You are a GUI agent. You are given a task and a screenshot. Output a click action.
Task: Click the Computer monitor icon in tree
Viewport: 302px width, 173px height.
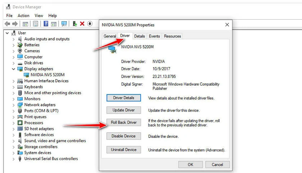[x=20, y=57]
